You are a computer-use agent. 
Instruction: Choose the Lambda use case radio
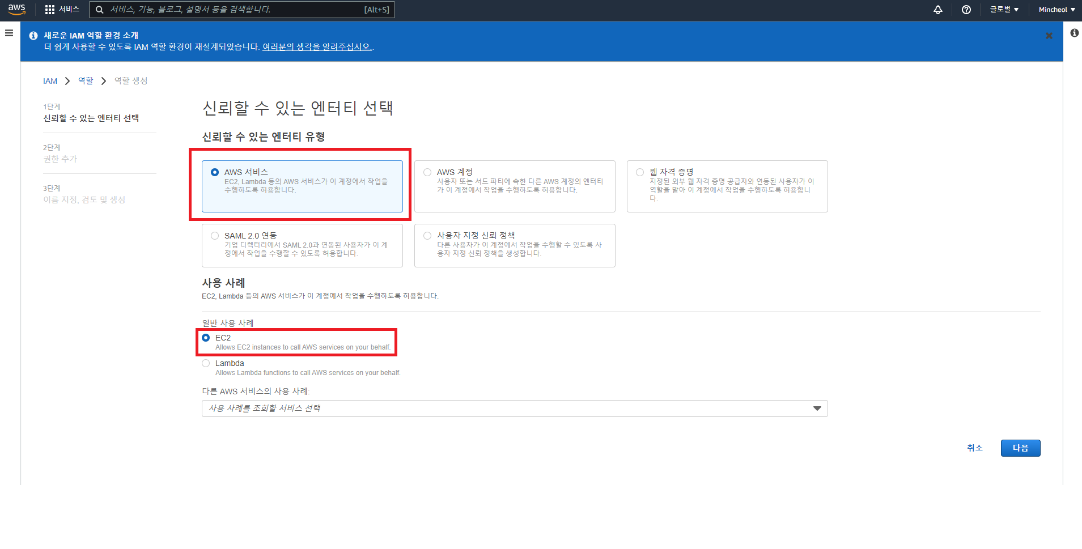pyautogui.click(x=206, y=363)
